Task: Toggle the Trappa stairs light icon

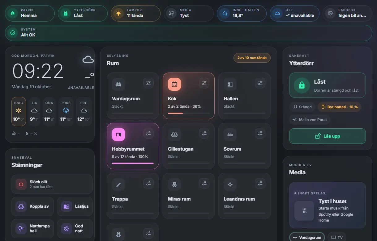Action: [x=118, y=185]
